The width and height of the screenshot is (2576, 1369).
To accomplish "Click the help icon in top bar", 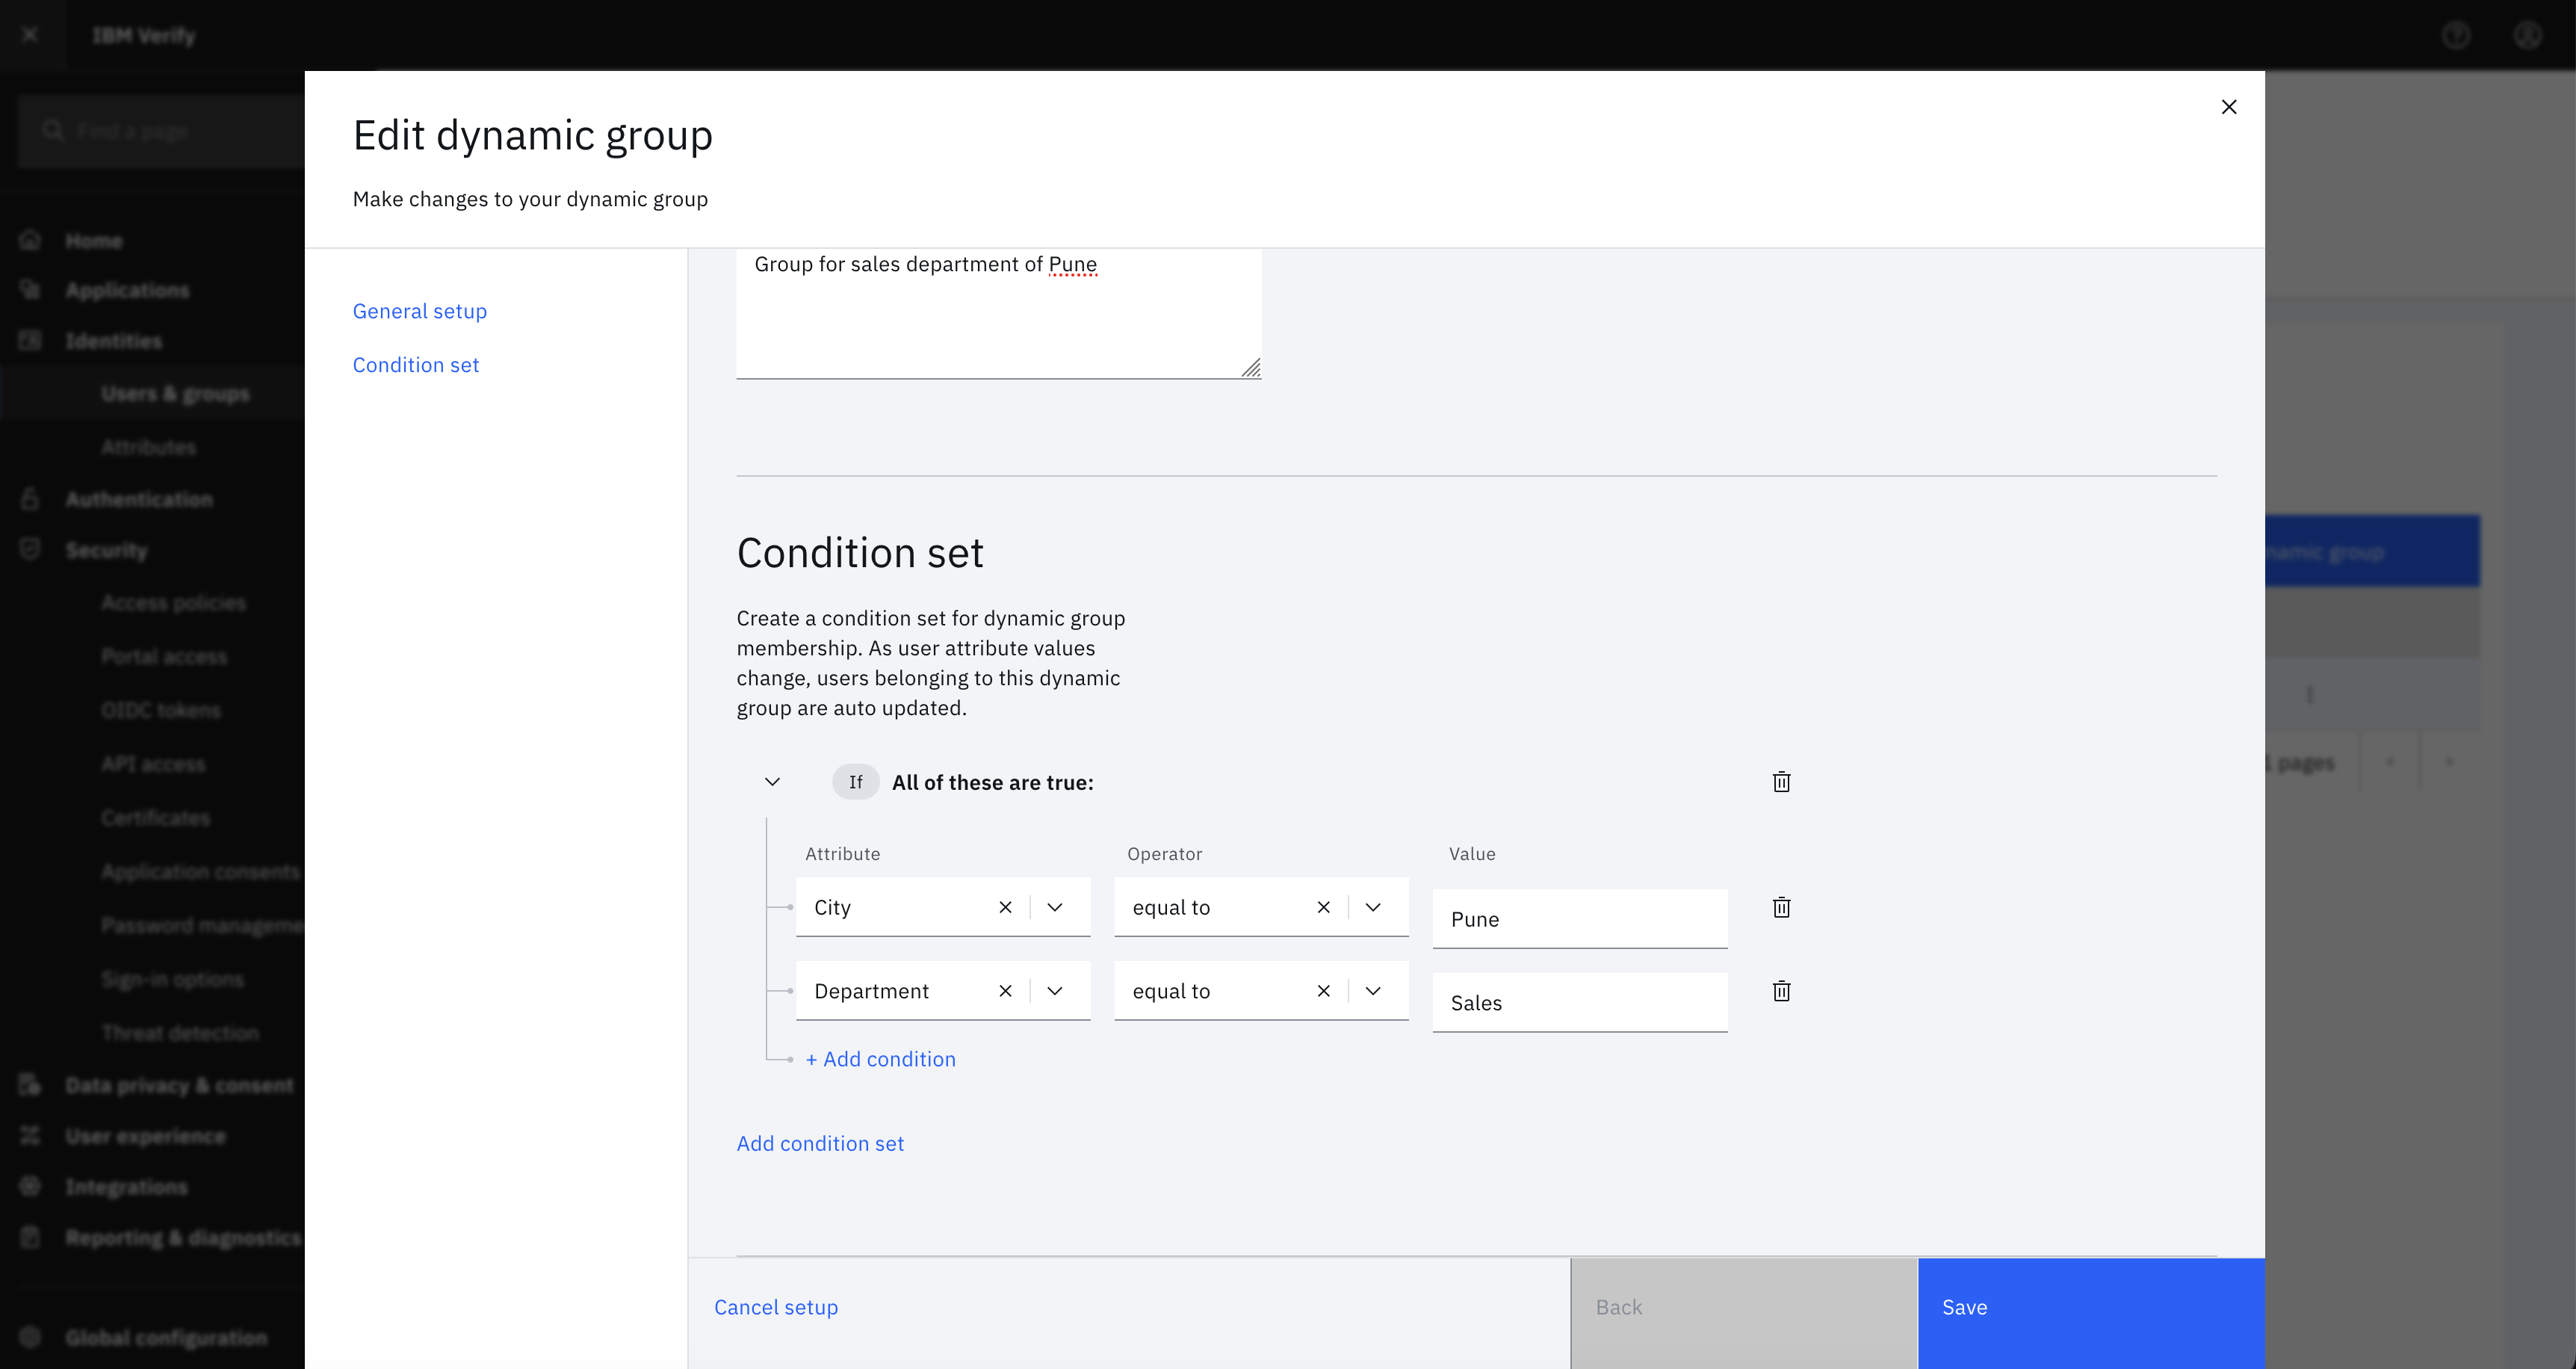I will coord(2456,35).
